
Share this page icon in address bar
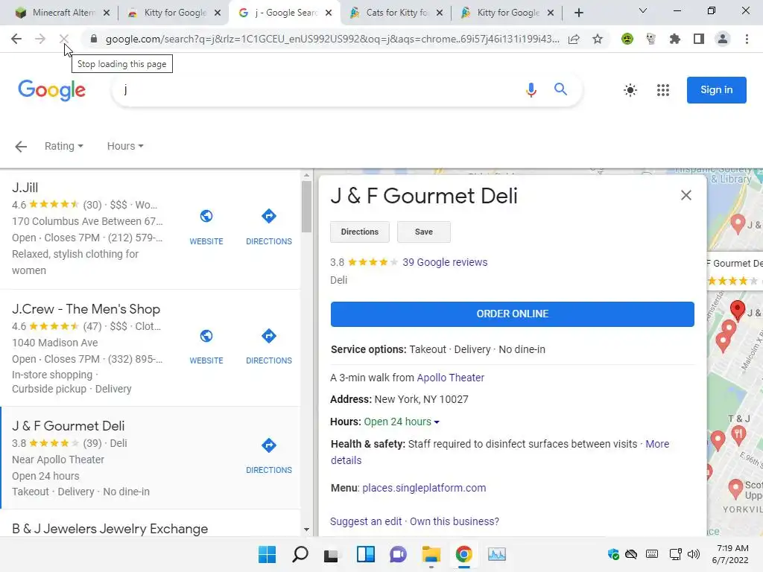[574, 39]
